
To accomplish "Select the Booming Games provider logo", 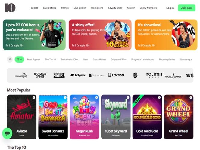I will pos(40,75).
